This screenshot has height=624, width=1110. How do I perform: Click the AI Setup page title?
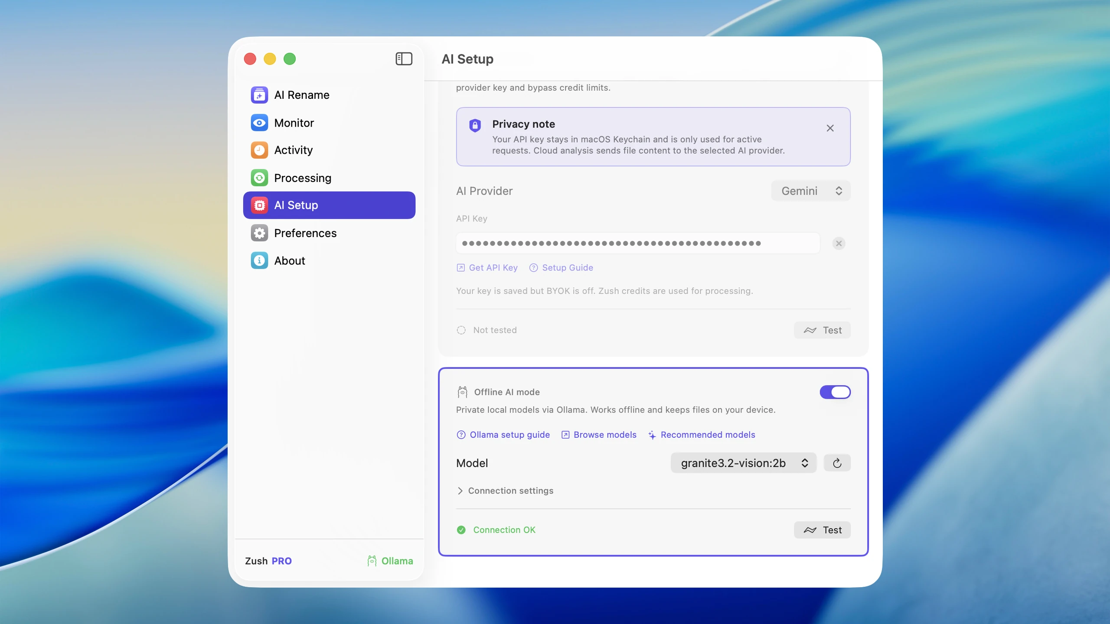pos(467,59)
